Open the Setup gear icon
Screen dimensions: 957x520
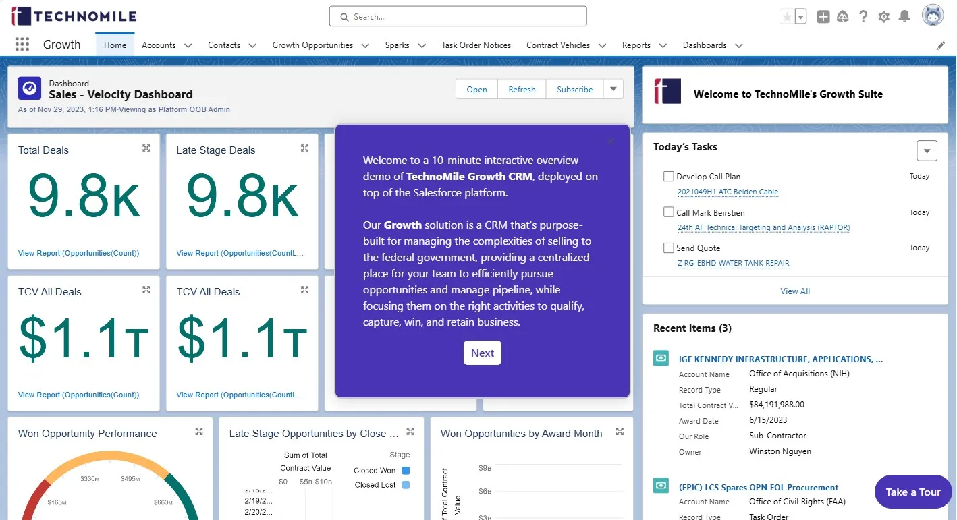click(x=883, y=17)
